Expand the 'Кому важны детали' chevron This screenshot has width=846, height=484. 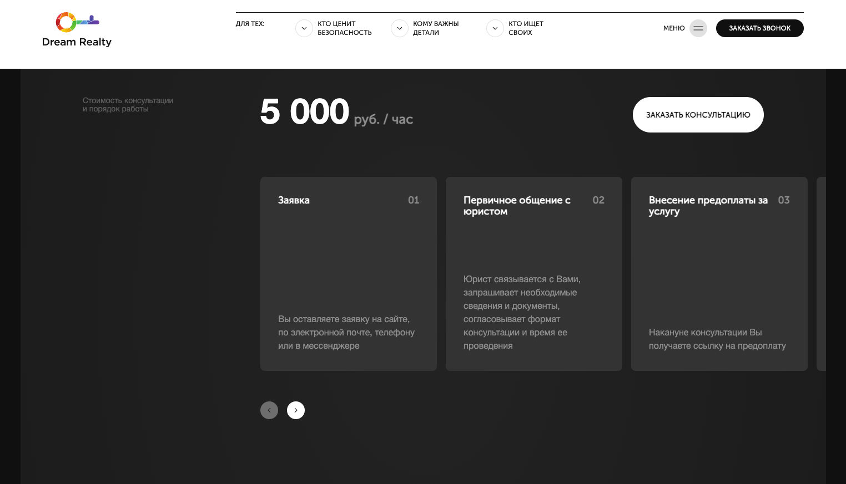coord(400,28)
